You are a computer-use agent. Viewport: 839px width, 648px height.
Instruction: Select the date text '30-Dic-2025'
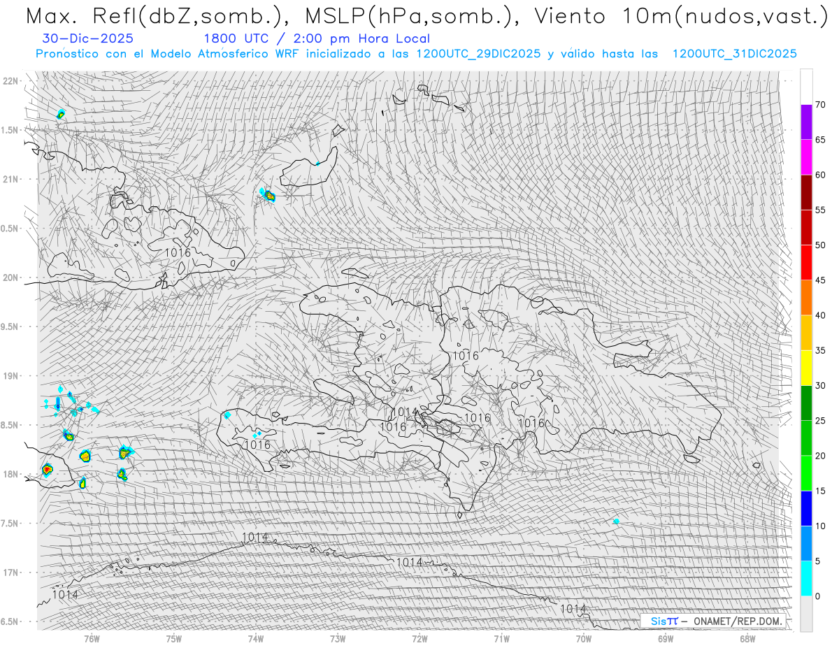88,38
